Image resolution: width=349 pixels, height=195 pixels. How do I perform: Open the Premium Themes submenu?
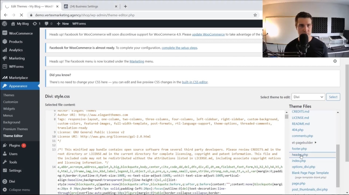pos(16,129)
